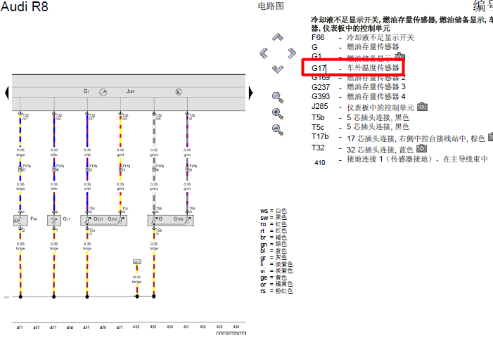Select the F66 switch symbol in the diagram
Screen dimensions: 493x352
pyautogui.click(x=20, y=221)
